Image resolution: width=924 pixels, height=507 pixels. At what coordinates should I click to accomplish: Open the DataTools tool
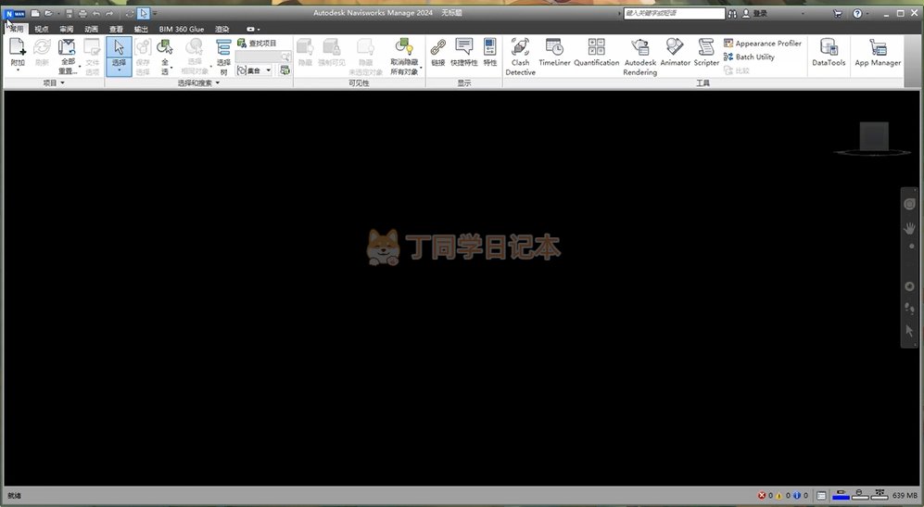click(x=829, y=52)
